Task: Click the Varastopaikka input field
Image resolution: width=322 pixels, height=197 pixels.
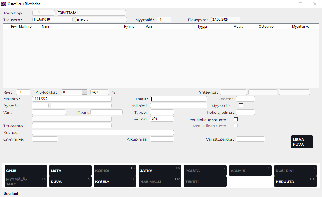Action: click(x=250, y=139)
